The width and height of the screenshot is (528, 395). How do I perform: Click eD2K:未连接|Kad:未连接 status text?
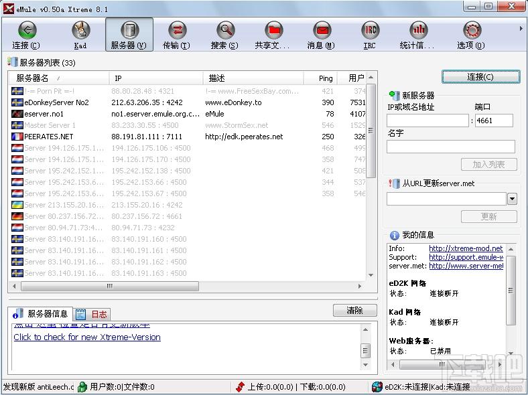[x=427, y=387]
